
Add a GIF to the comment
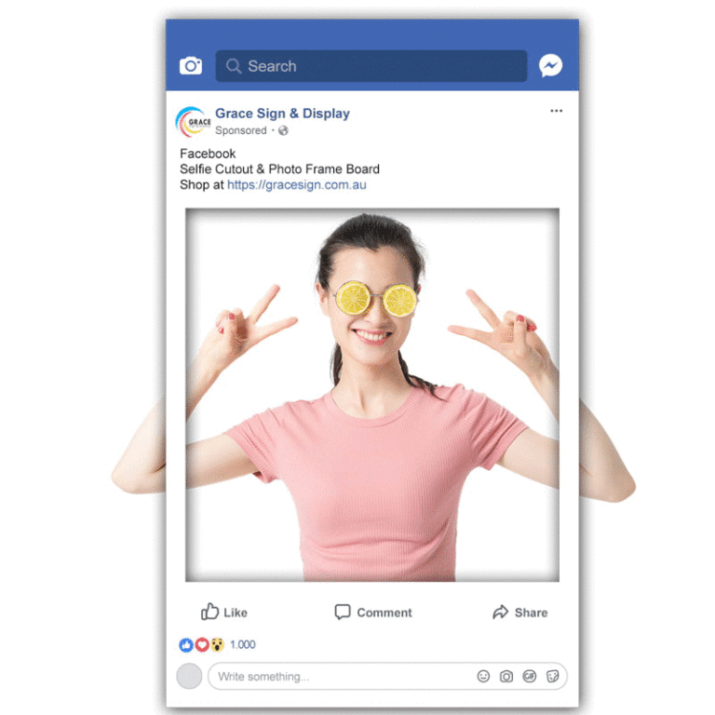[x=530, y=676]
